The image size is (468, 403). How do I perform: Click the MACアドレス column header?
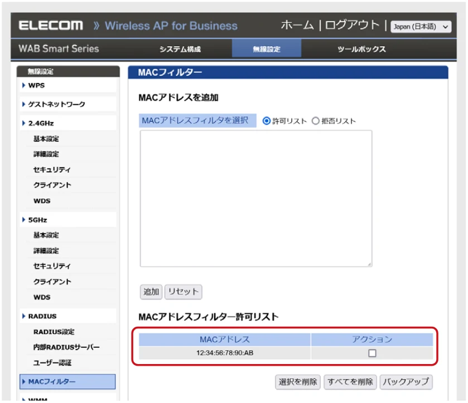click(225, 340)
